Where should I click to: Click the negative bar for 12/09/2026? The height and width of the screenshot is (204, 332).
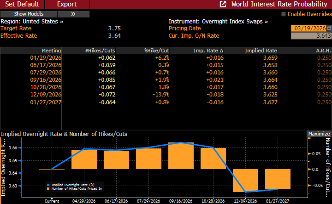tap(245, 180)
